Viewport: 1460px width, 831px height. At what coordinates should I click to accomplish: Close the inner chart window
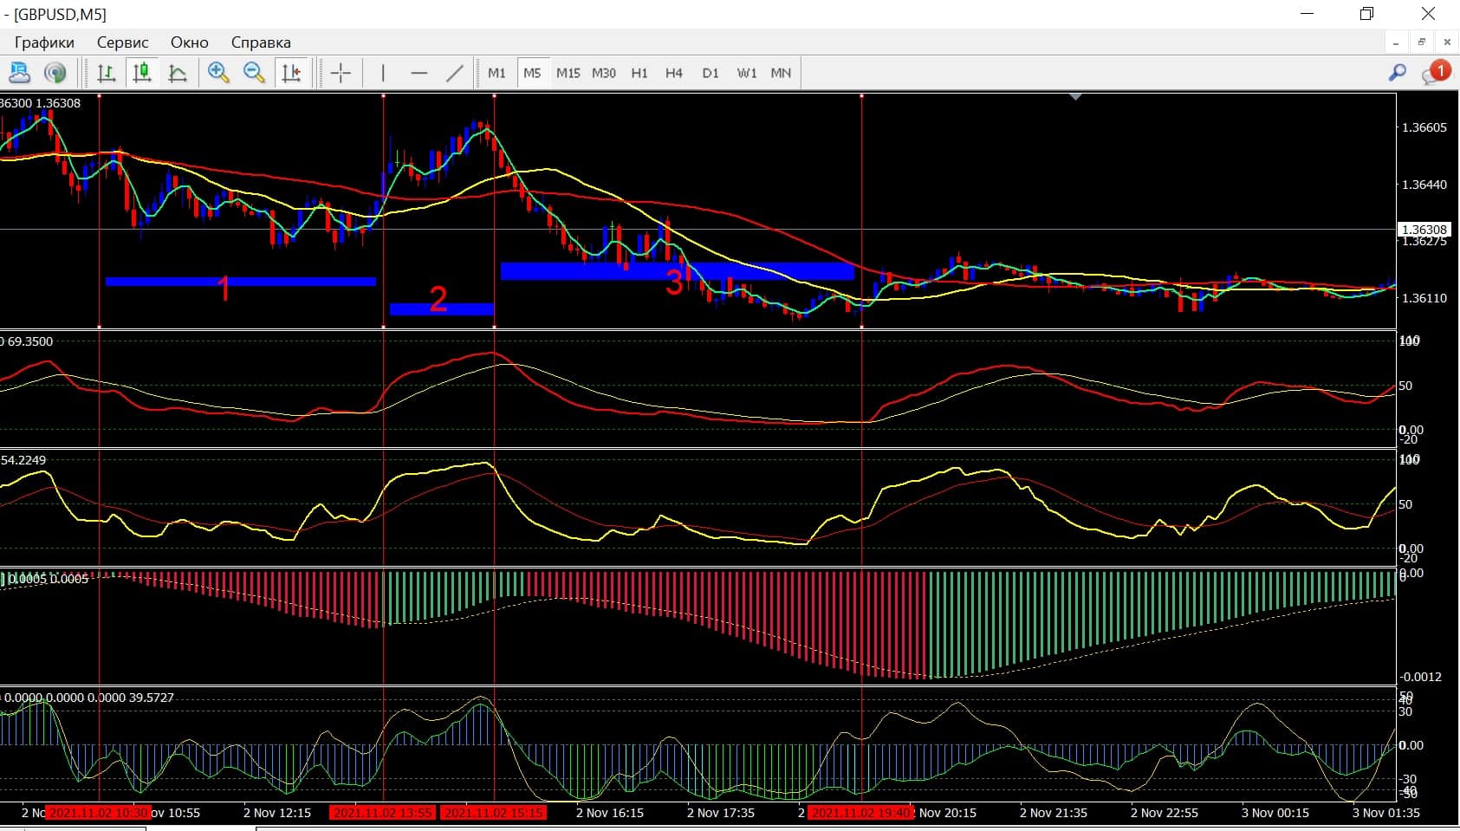(1446, 42)
